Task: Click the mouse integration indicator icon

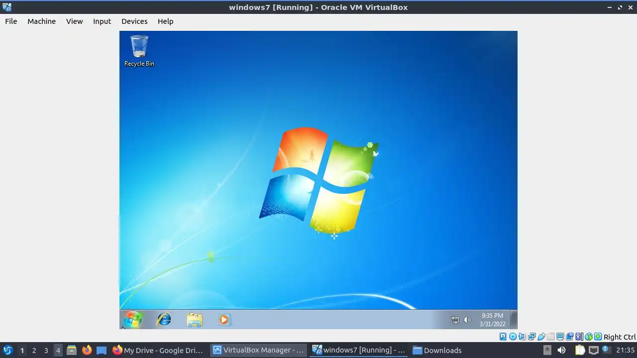Action: [588, 337]
